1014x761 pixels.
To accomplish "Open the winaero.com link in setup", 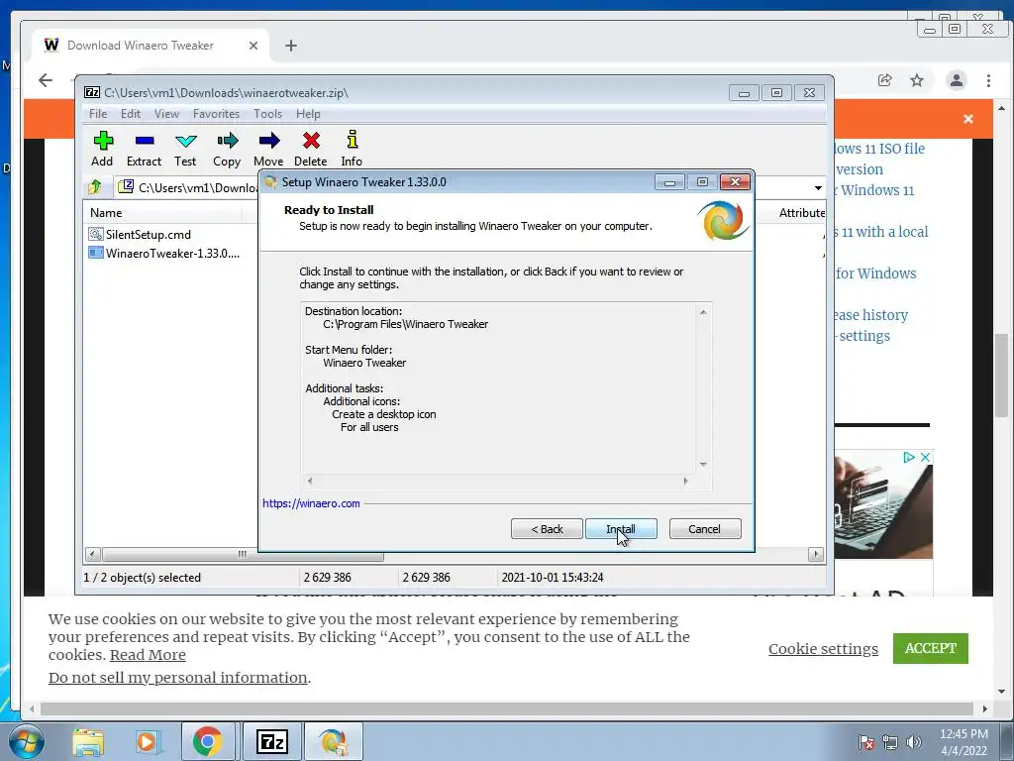I will (311, 503).
